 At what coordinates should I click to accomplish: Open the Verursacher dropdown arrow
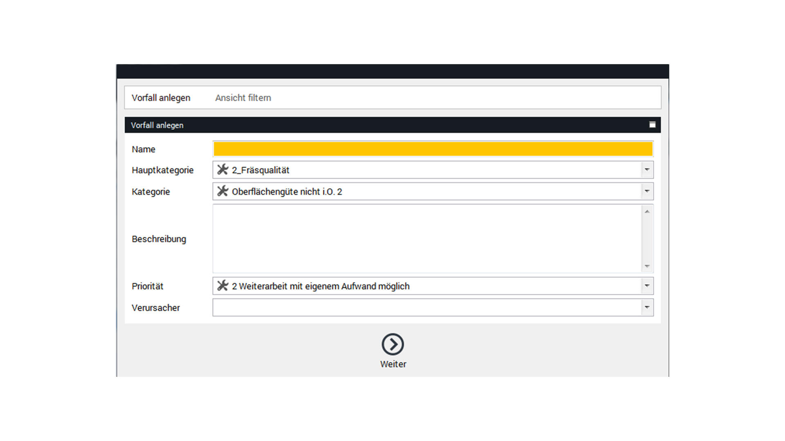(x=647, y=307)
